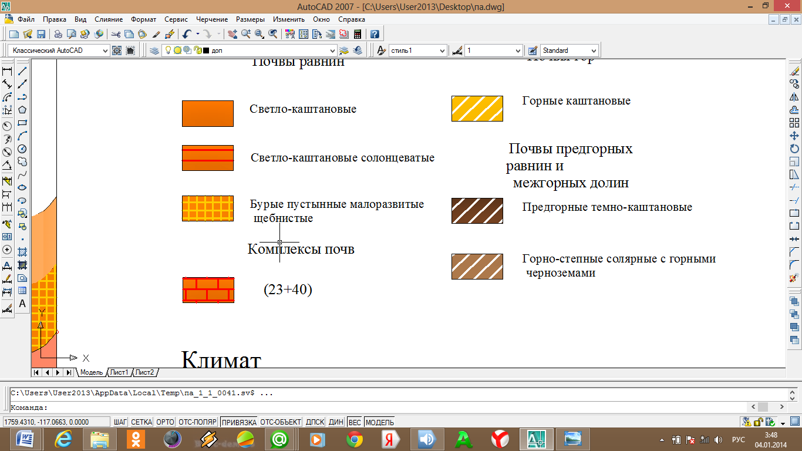Click the Cut scissors icon

[x=116, y=34]
